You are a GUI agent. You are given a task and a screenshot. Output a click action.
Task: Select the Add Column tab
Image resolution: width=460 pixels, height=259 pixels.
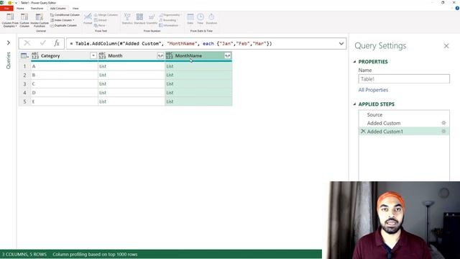57,8
